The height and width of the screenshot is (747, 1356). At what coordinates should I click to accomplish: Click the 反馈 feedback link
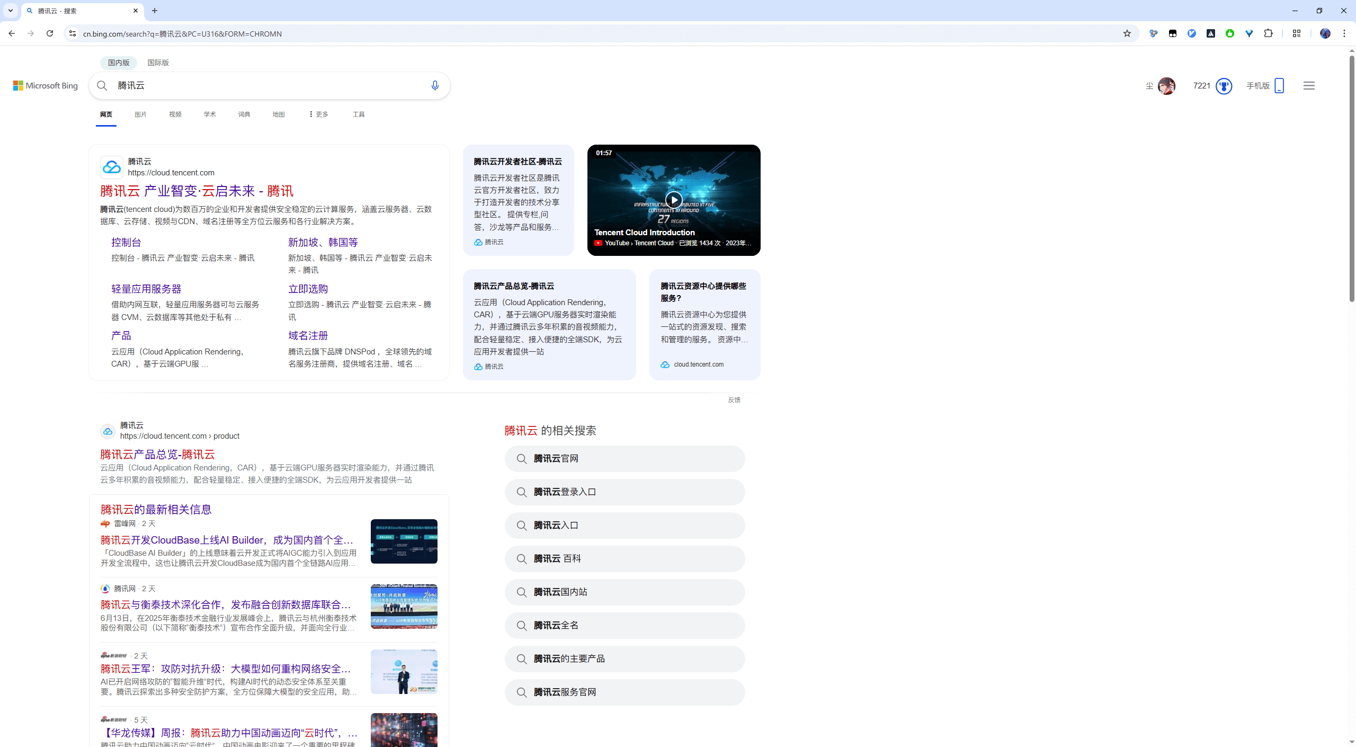tap(734, 400)
